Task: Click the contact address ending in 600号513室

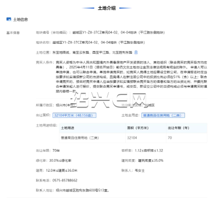Action: click(x=83, y=190)
